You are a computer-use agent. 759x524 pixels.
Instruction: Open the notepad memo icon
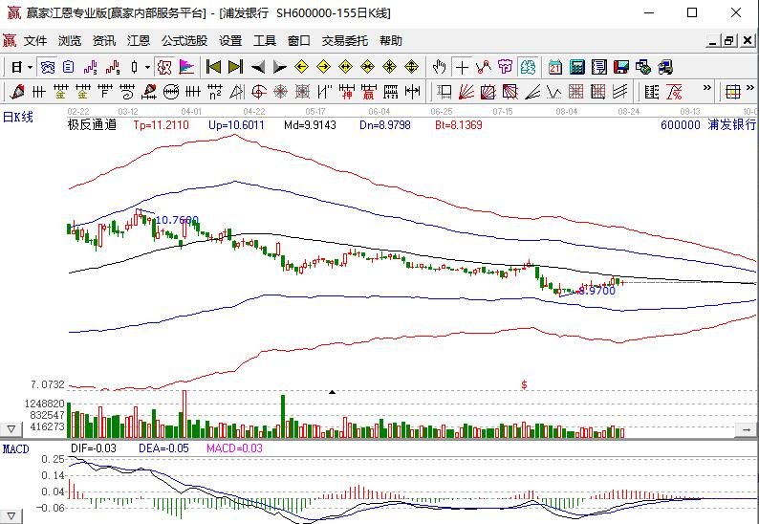point(599,67)
